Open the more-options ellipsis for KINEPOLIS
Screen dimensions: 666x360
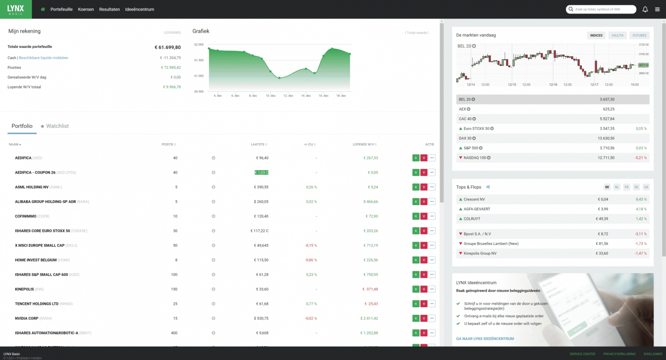[431, 289]
